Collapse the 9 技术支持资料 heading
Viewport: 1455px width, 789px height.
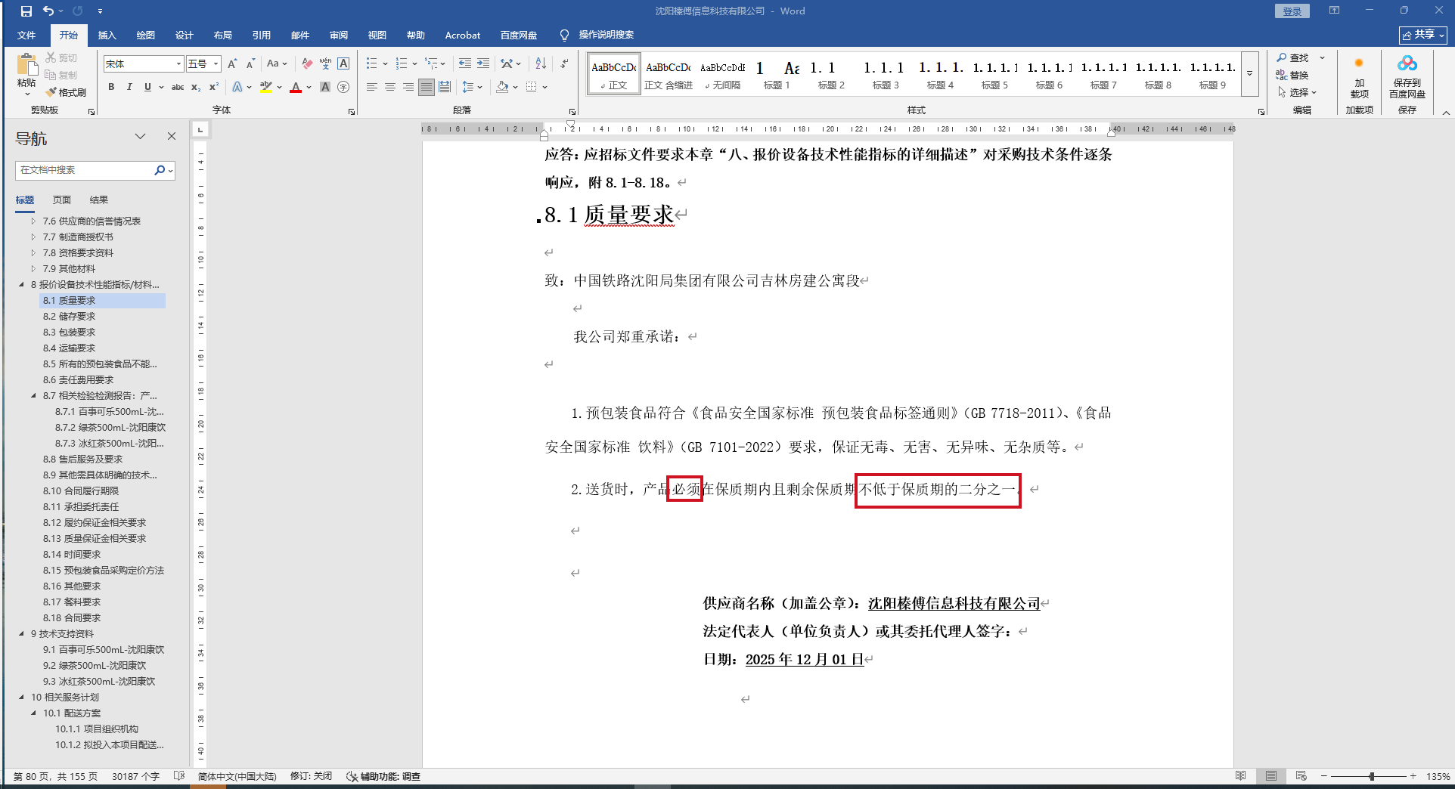click(21, 634)
